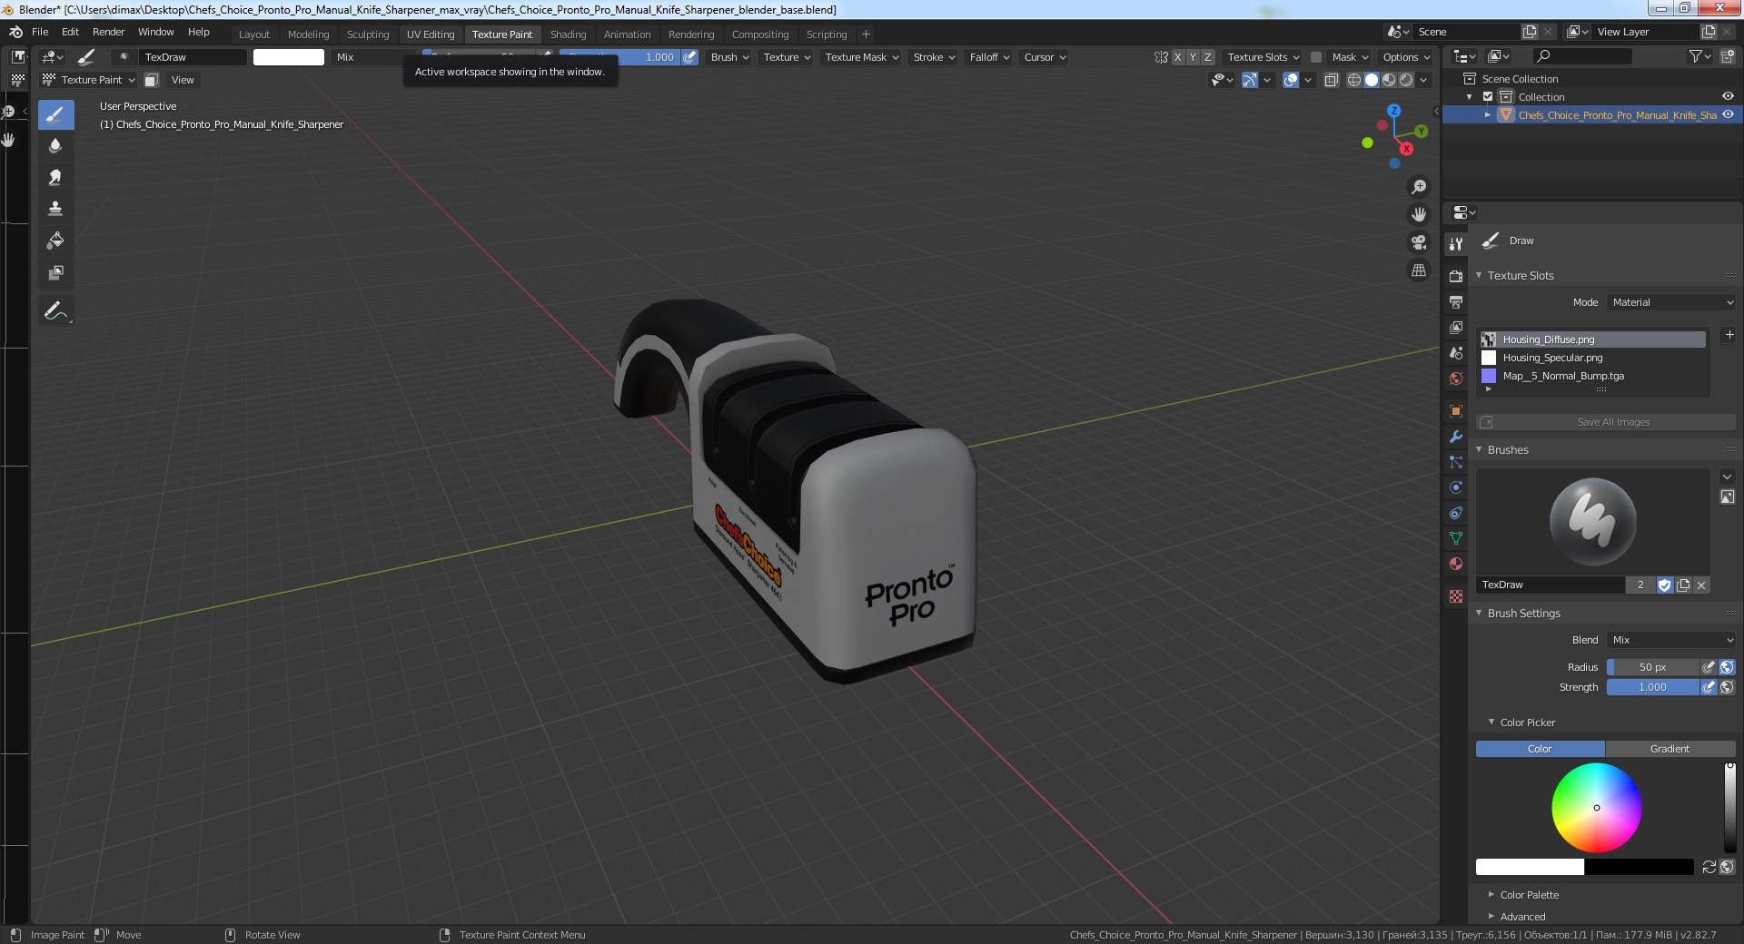Image resolution: width=1744 pixels, height=944 pixels.
Task: Open the Render properties tab
Action: click(1456, 276)
